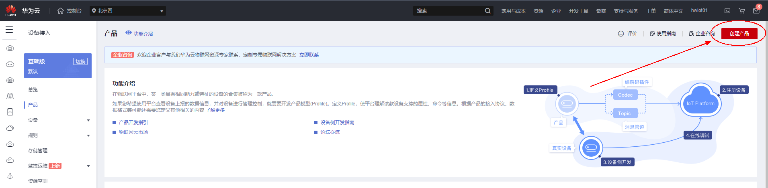Click the 编解码插件 label in the diagram

pos(637,82)
